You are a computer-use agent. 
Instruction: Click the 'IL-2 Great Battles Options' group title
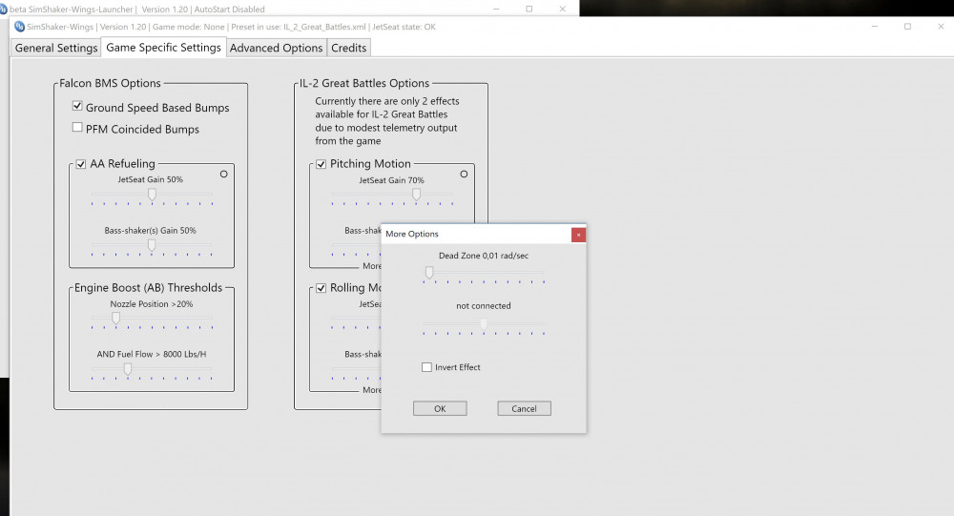click(x=364, y=83)
